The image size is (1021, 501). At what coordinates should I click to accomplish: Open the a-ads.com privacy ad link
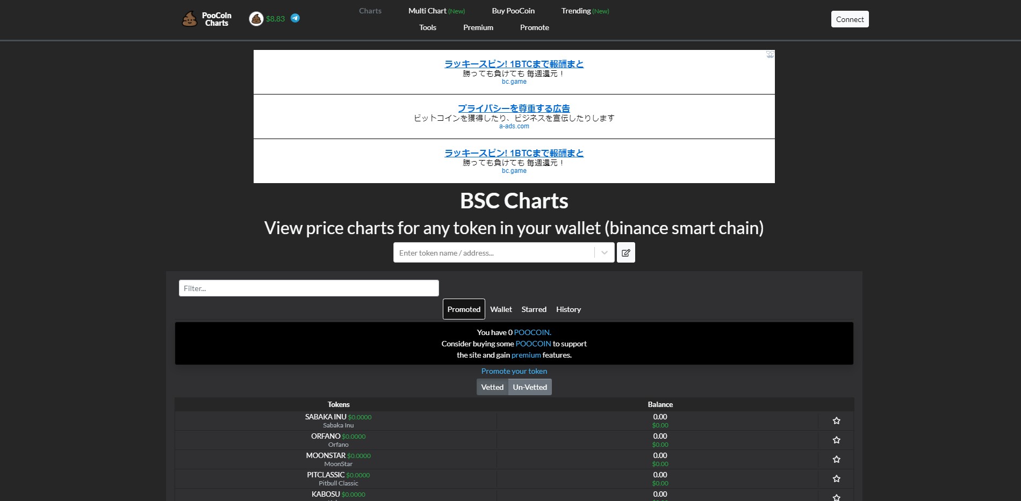pos(514,108)
